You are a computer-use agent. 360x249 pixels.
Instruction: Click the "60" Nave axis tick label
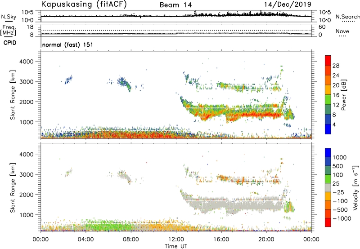click(x=322, y=27)
